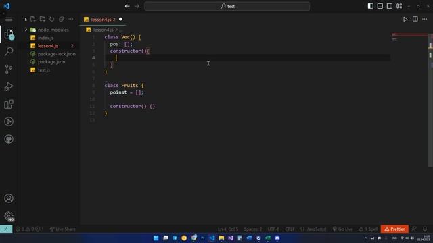The width and height of the screenshot is (433, 243).
Task: Click the 'class Fruits {' code line
Action: 124,86
